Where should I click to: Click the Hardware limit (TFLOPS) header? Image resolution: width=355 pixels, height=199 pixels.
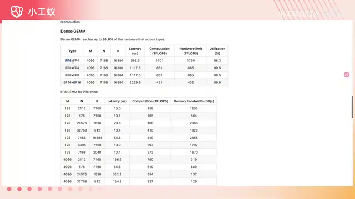(x=191, y=51)
